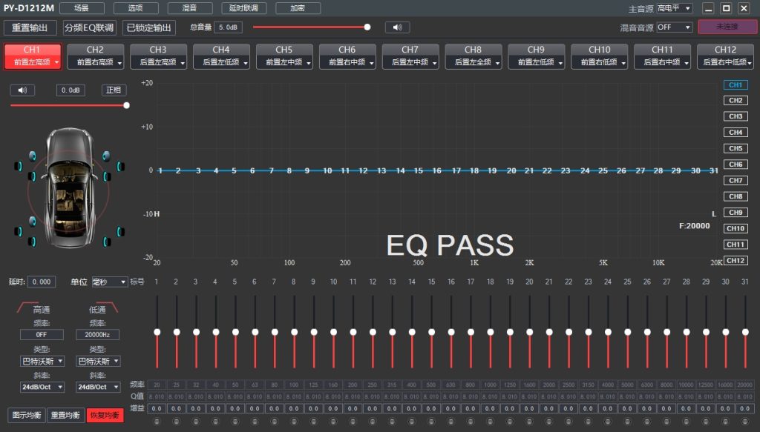Mute CH1 with its speaker icon
Image resolution: width=760 pixels, height=432 pixels.
coord(22,90)
